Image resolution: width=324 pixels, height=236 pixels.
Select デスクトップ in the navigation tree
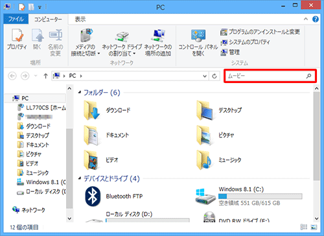33,136
